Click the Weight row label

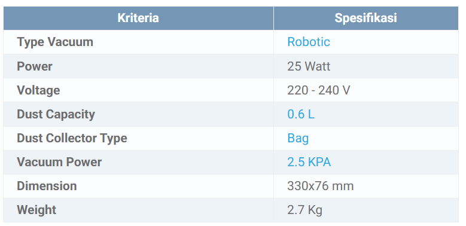36,210
